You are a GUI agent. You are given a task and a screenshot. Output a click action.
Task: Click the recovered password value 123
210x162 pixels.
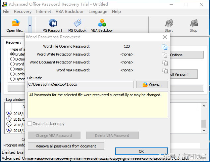127,46
